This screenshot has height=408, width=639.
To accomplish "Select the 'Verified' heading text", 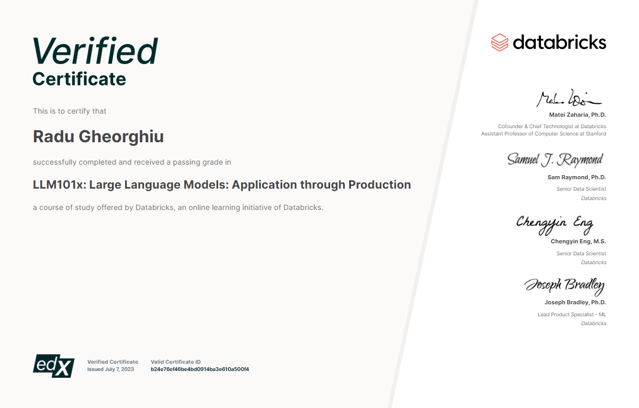I will click(95, 52).
